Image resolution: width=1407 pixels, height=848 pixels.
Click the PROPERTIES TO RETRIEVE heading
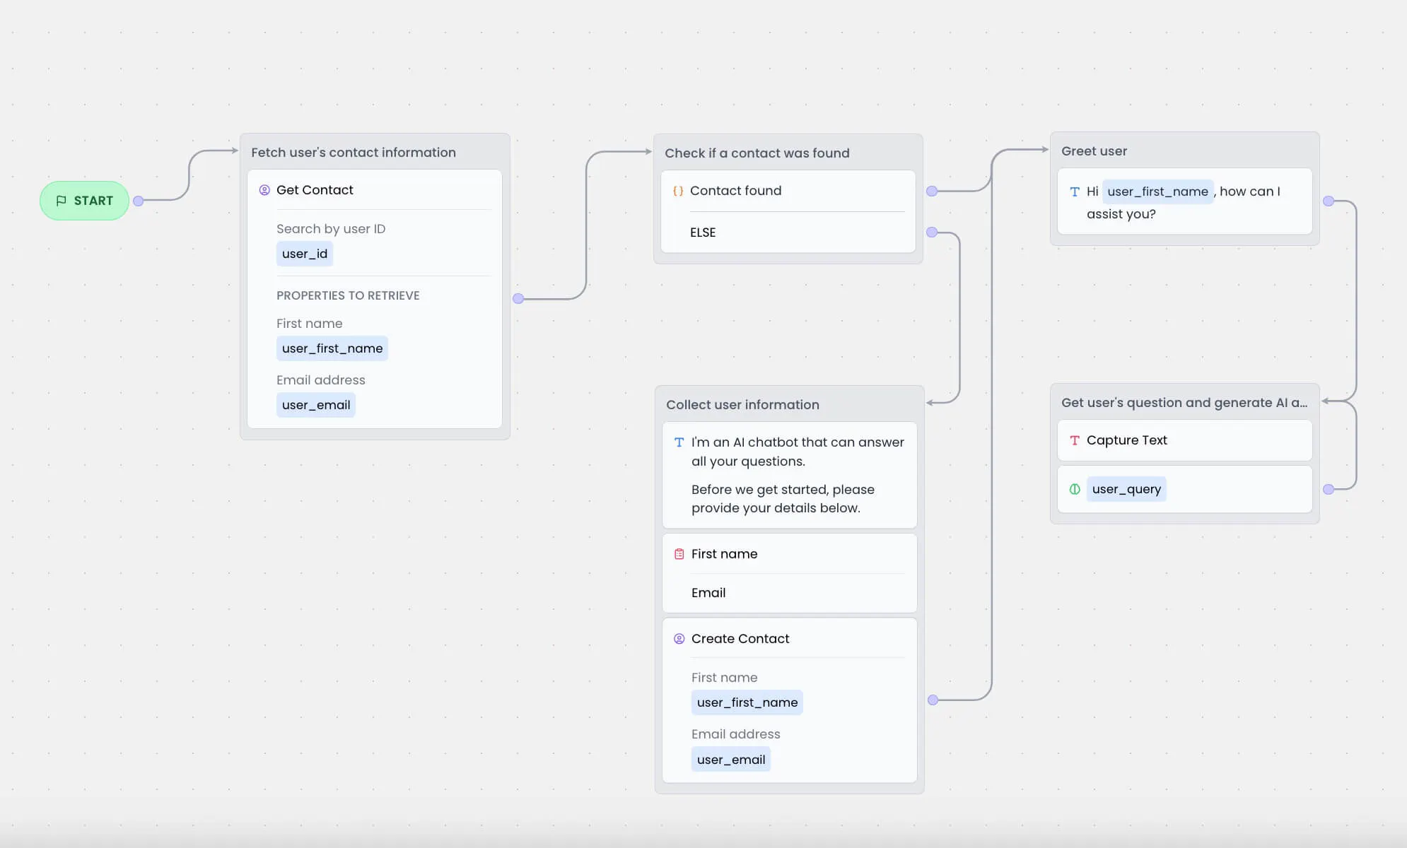click(348, 295)
